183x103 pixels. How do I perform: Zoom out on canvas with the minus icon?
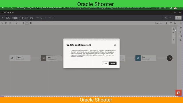point(173,33)
